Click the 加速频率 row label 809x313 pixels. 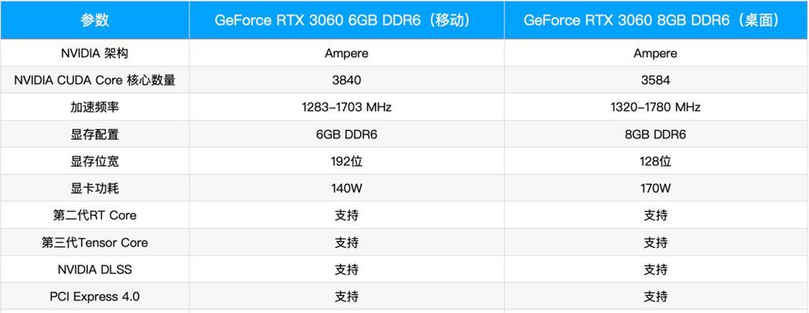(x=94, y=107)
